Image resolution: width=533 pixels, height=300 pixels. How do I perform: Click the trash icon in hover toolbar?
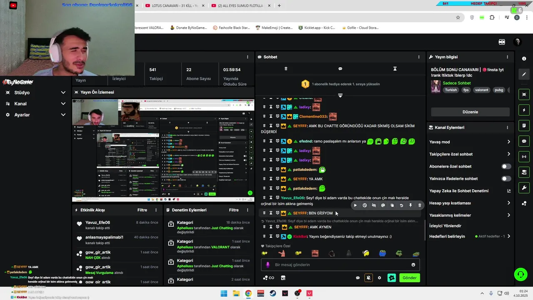pyautogui.click(x=420, y=205)
